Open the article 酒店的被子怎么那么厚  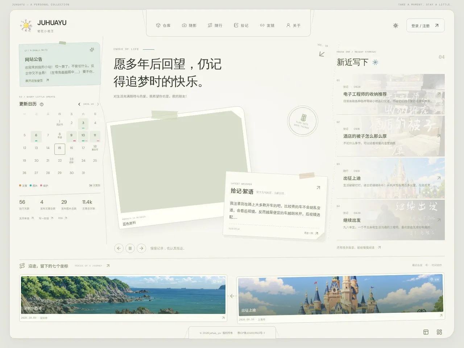pos(390,136)
